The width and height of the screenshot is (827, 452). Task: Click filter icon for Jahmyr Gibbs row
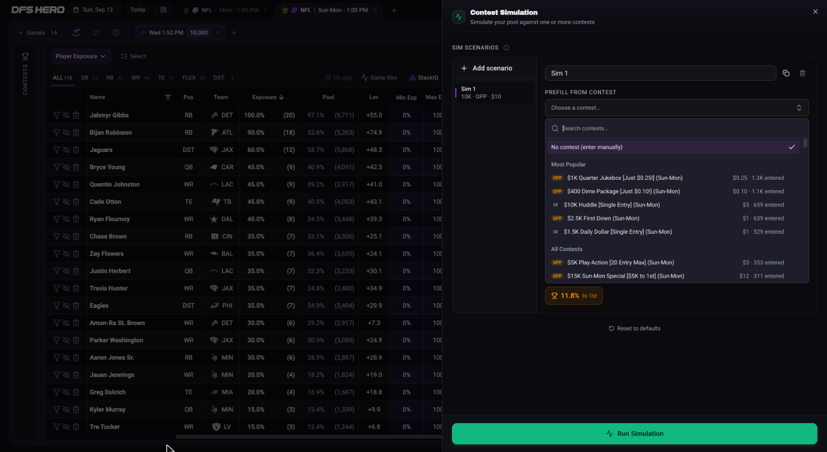(56, 115)
